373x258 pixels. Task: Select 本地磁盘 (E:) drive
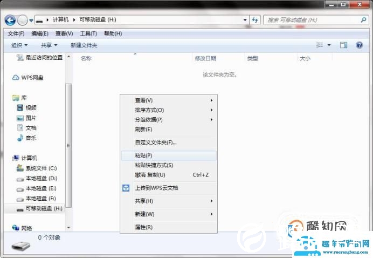coord(37,188)
